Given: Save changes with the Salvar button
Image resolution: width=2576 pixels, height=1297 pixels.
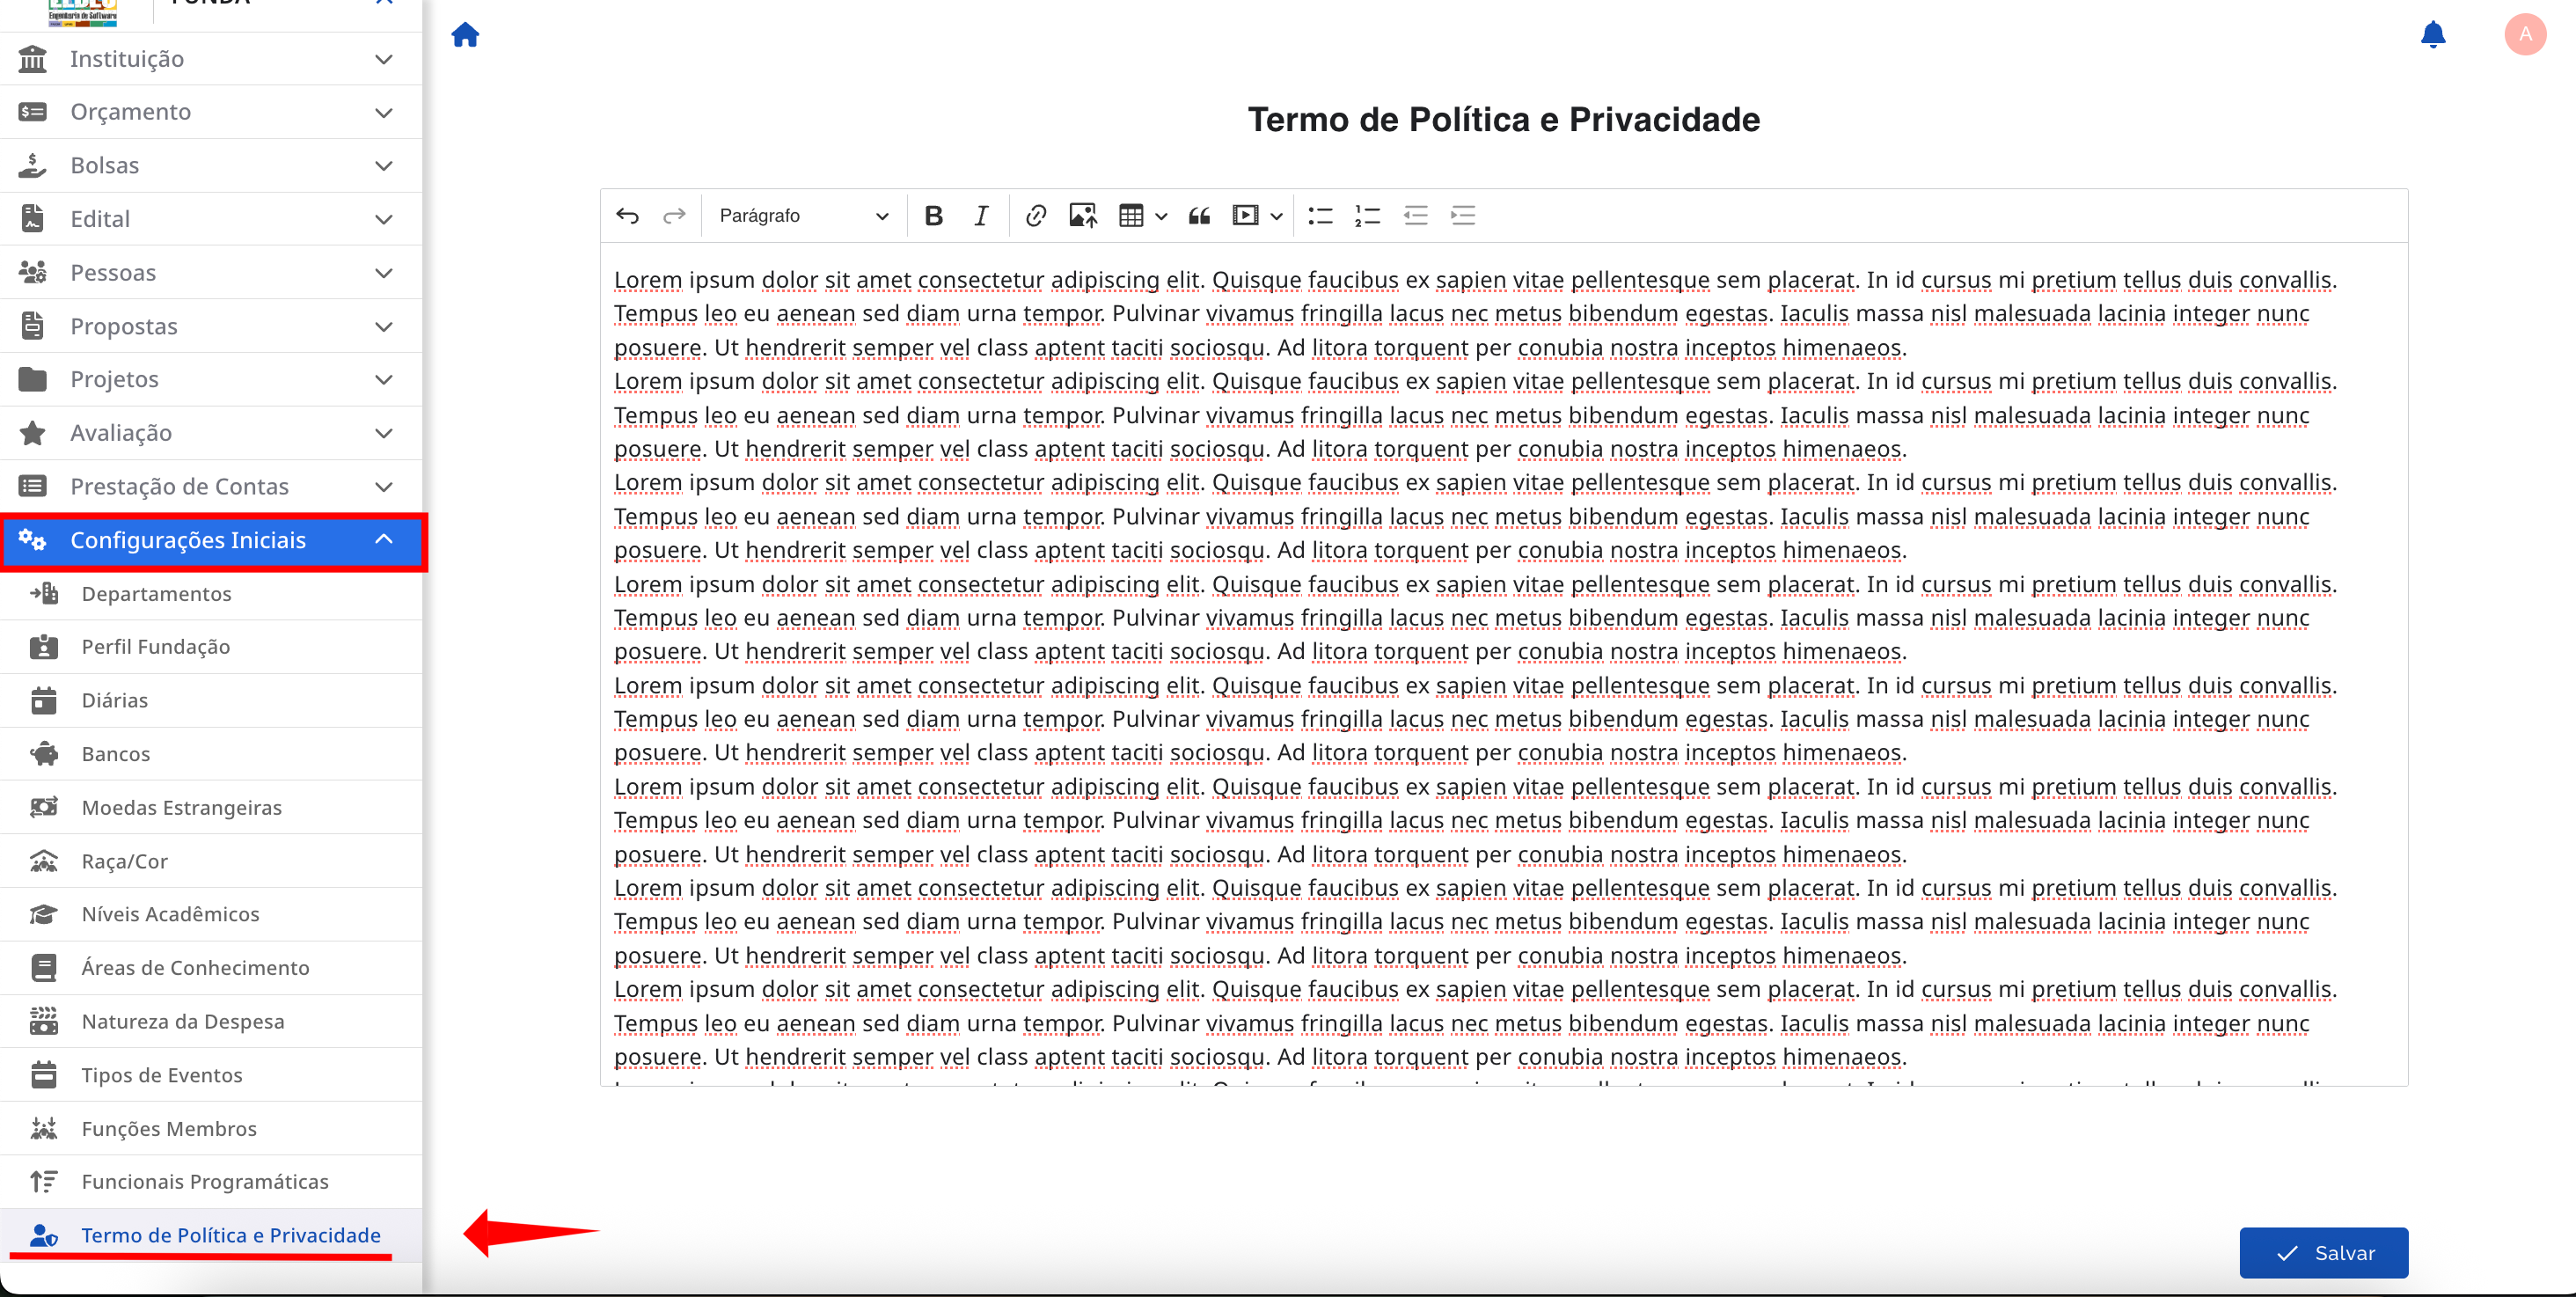Looking at the screenshot, I should click(x=2324, y=1252).
